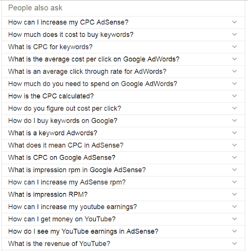The height and width of the screenshot is (251, 248).
Task: Click chevron beside 'How much does it cost to buy keywords?'
Action: tap(234, 35)
